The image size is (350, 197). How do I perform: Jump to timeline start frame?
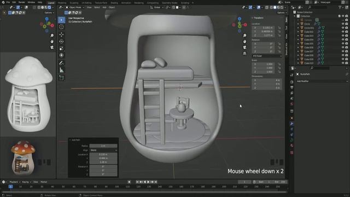click(137, 182)
